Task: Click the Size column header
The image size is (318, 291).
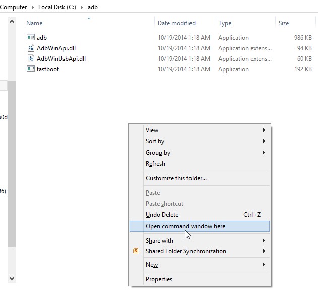Action: (x=284, y=23)
